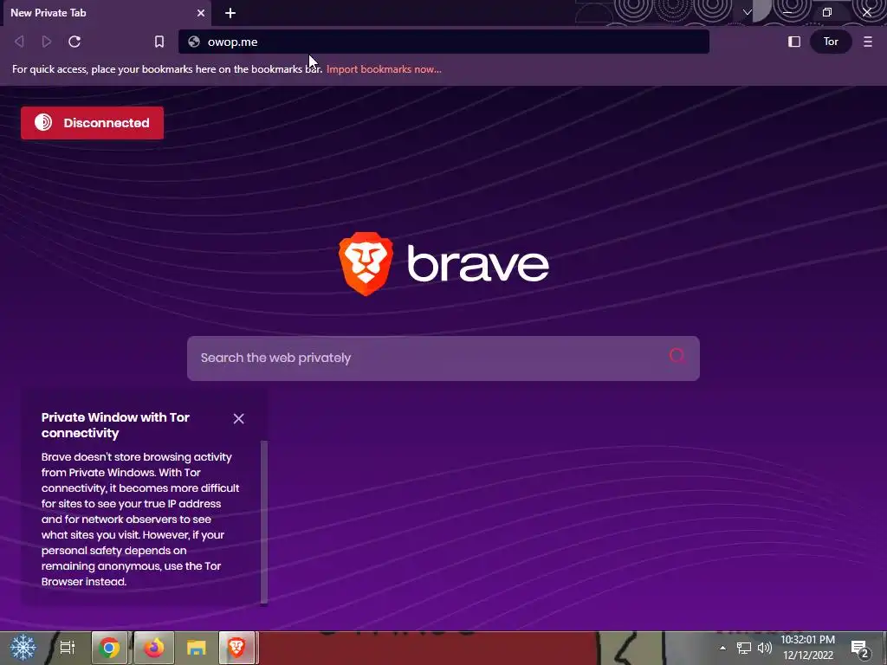
Task: Open the volume tray icon
Action: (765, 648)
